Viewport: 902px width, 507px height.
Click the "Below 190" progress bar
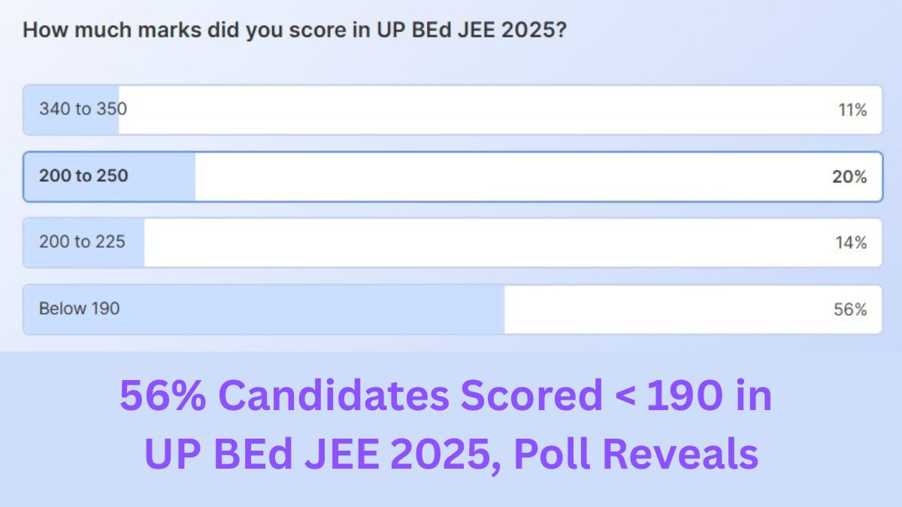point(263,309)
